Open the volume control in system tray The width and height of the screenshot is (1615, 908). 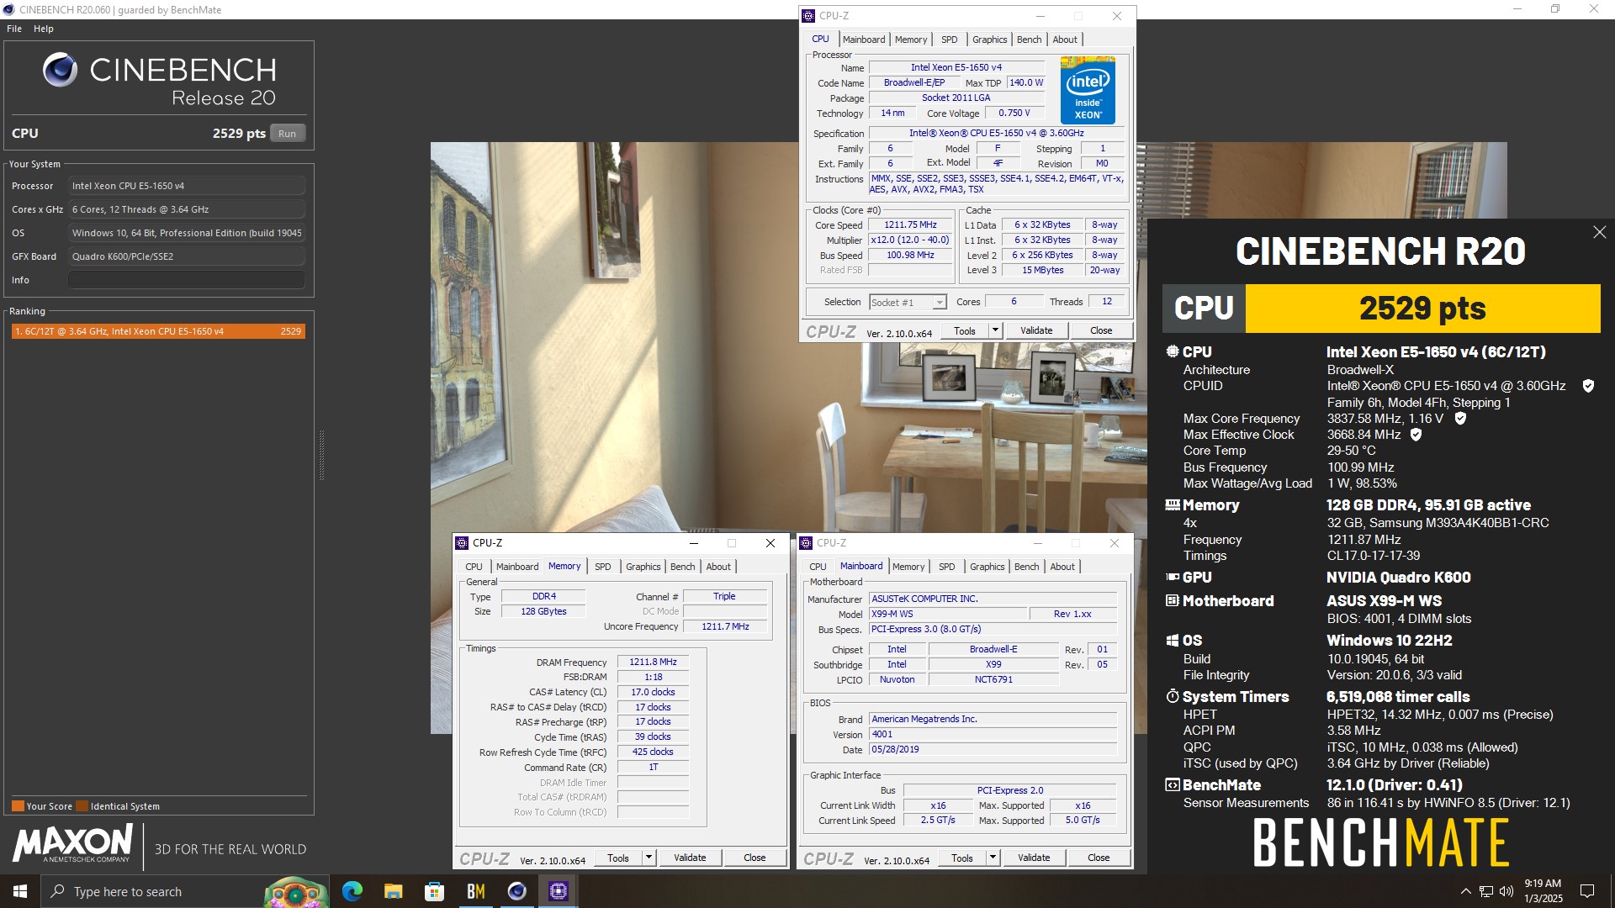[x=1506, y=891]
